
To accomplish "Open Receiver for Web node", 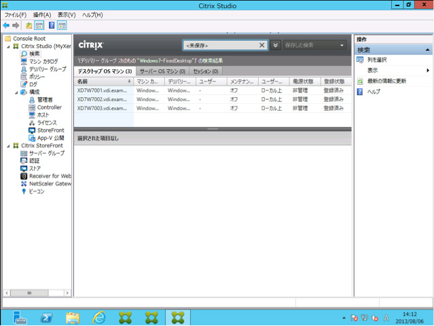I will point(50,176).
